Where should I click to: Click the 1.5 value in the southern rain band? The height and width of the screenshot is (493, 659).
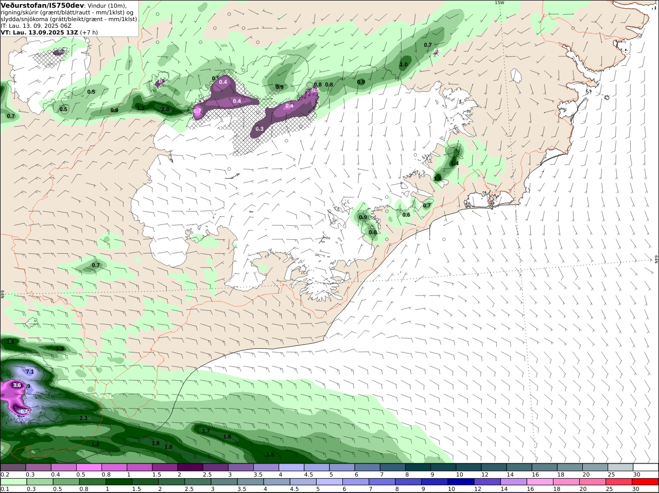click(270, 455)
